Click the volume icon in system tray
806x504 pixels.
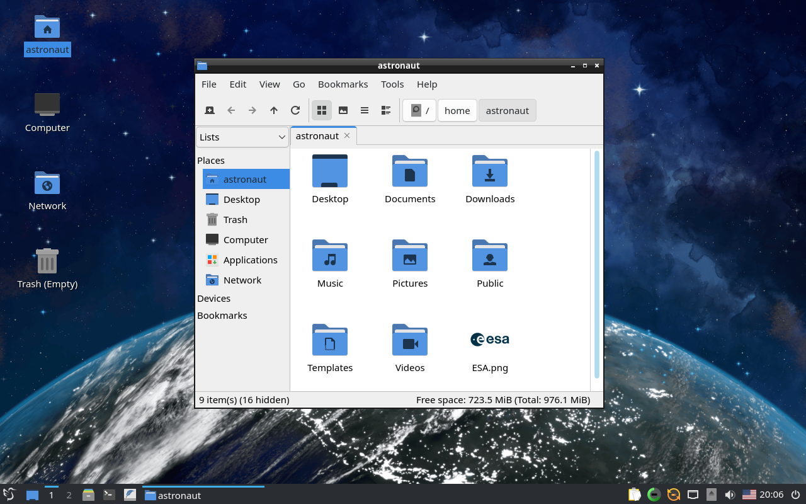[x=730, y=495]
